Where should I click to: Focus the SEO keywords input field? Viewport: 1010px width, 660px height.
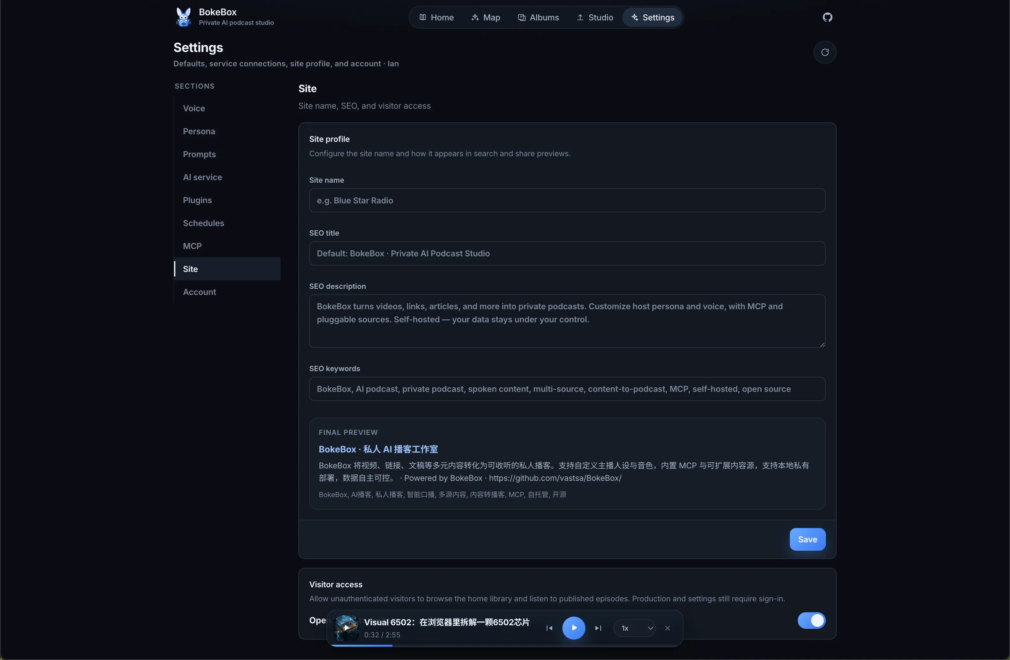tap(567, 389)
